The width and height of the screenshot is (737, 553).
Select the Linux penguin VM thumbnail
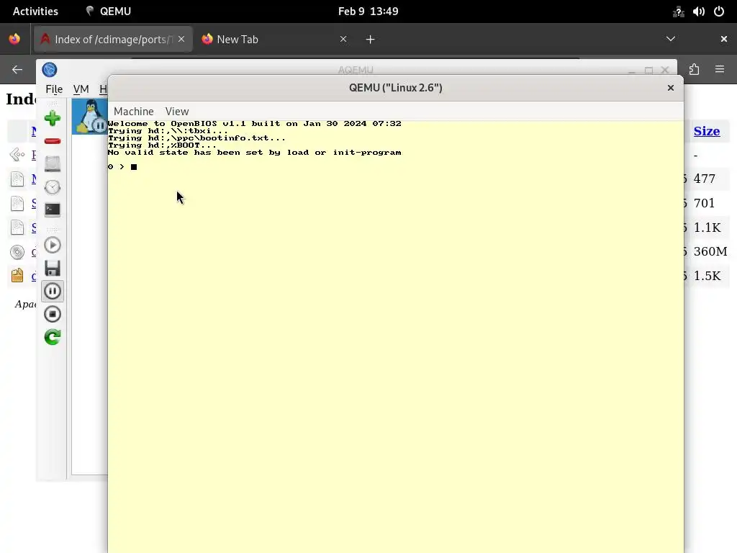(x=90, y=116)
